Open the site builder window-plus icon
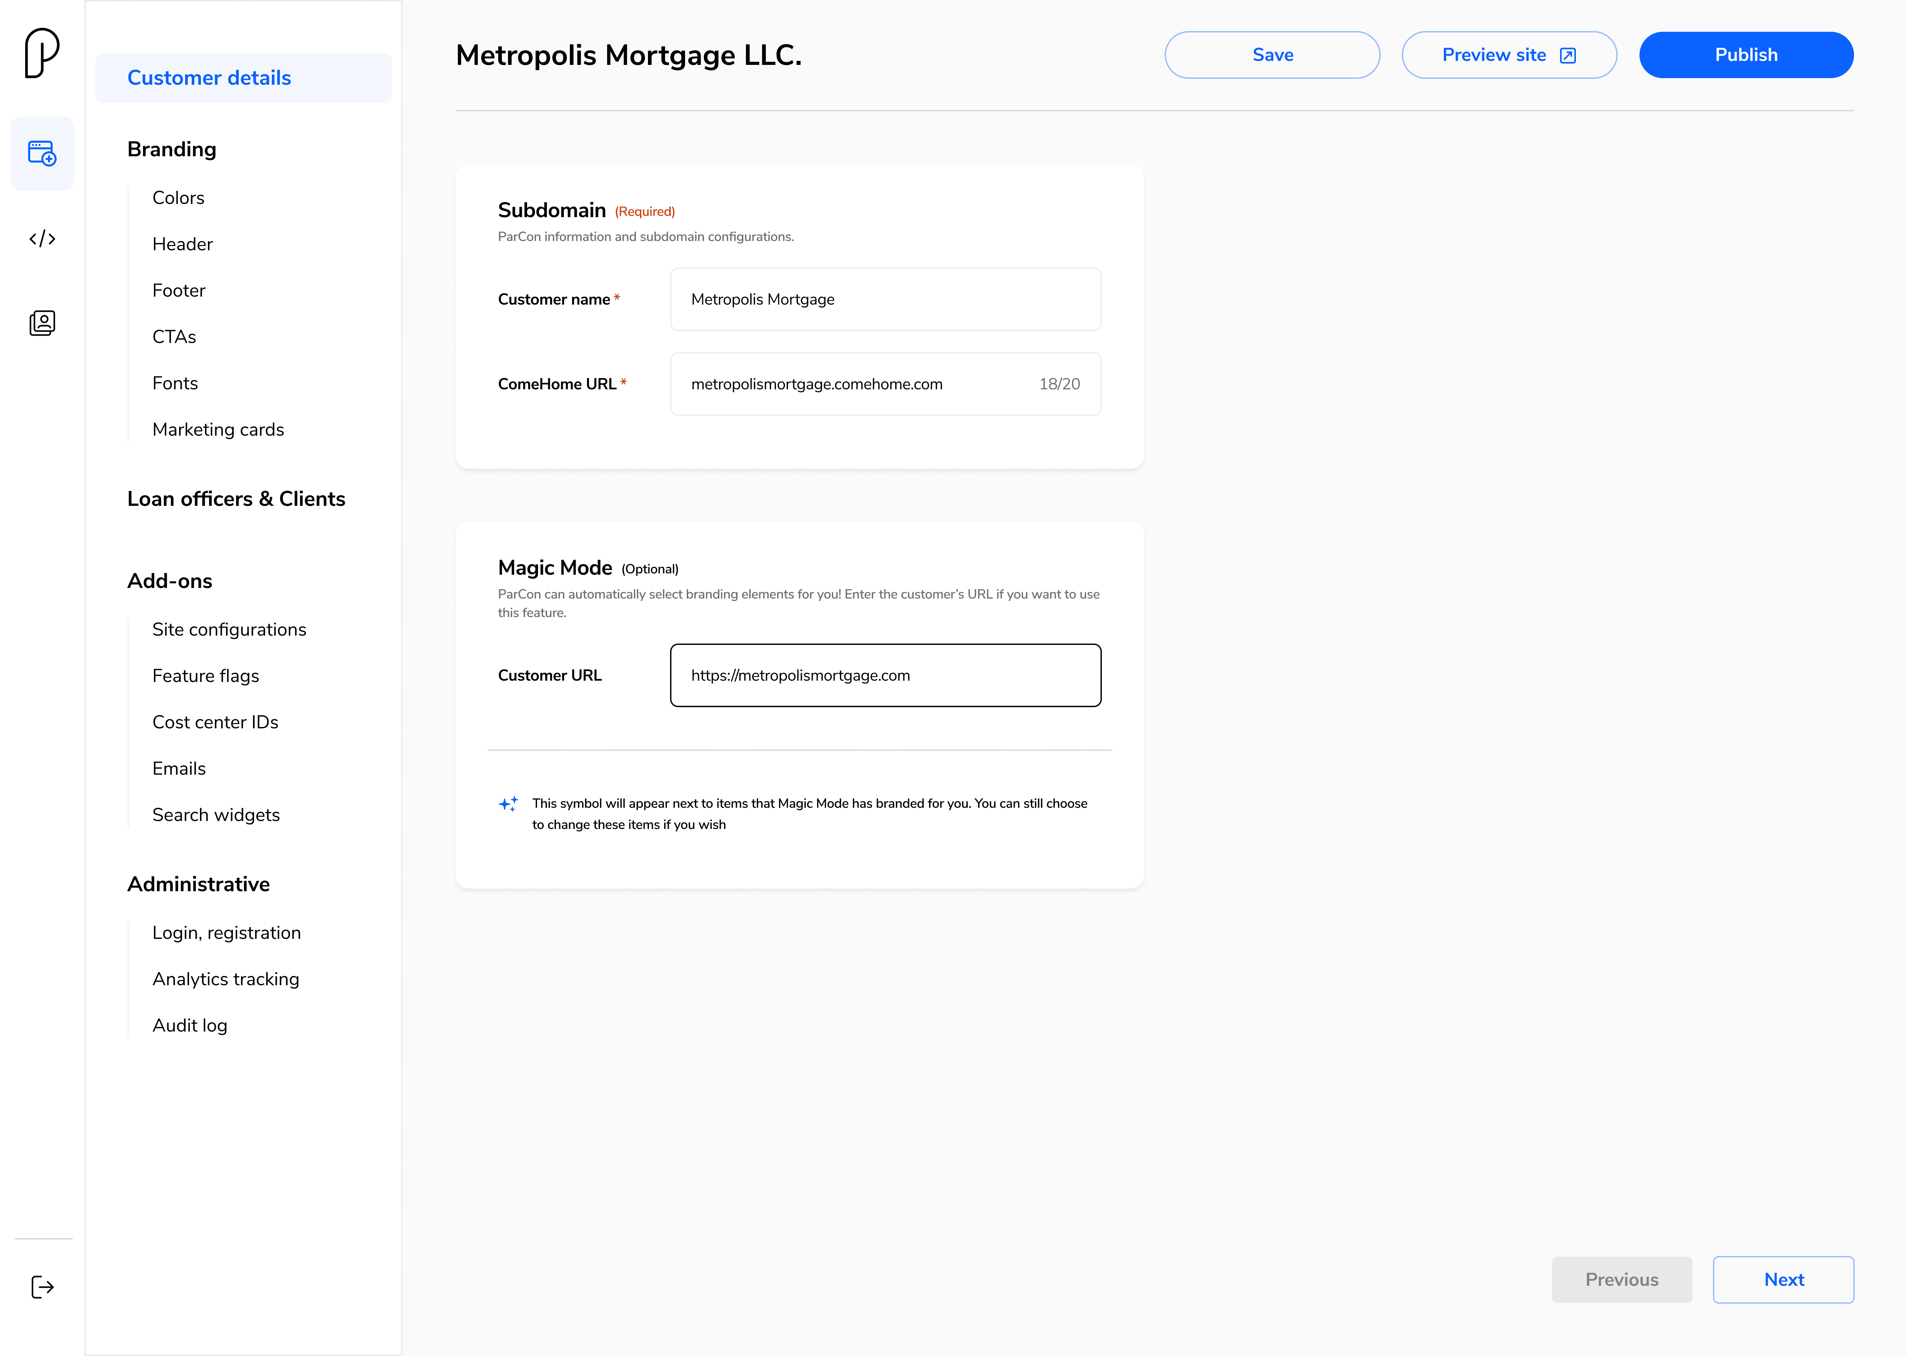This screenshot has width=1907, height=1356. 42,154
